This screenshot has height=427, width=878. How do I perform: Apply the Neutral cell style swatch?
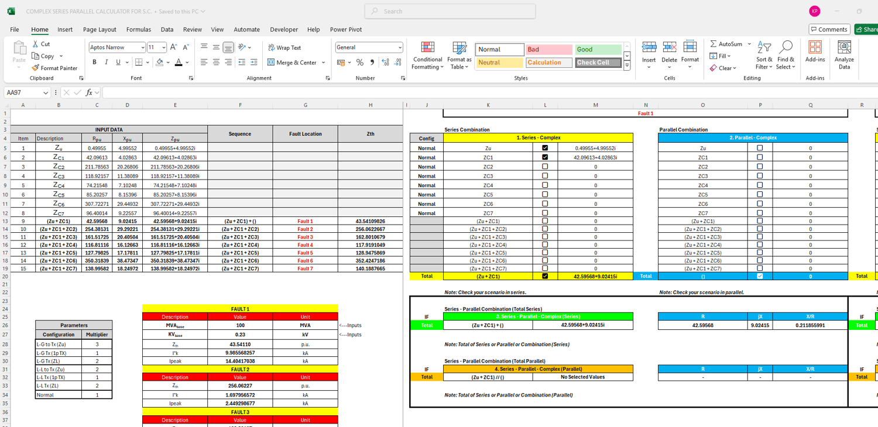tap(499, 63)
